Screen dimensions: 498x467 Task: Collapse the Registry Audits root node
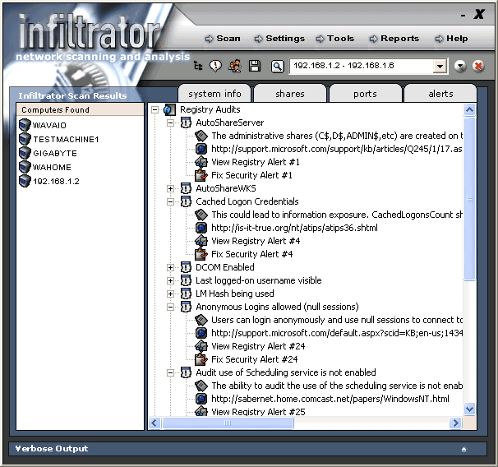point(155,110)
